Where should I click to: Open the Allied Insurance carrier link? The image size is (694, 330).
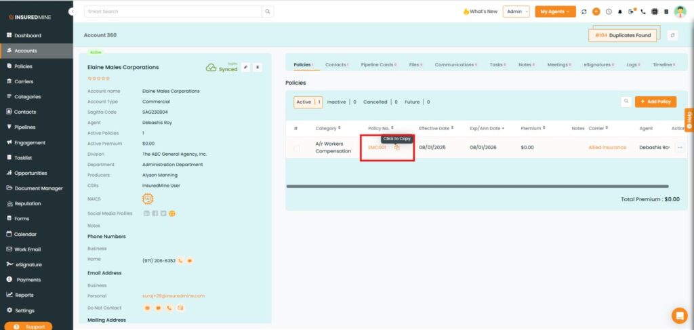click(607, 147)
